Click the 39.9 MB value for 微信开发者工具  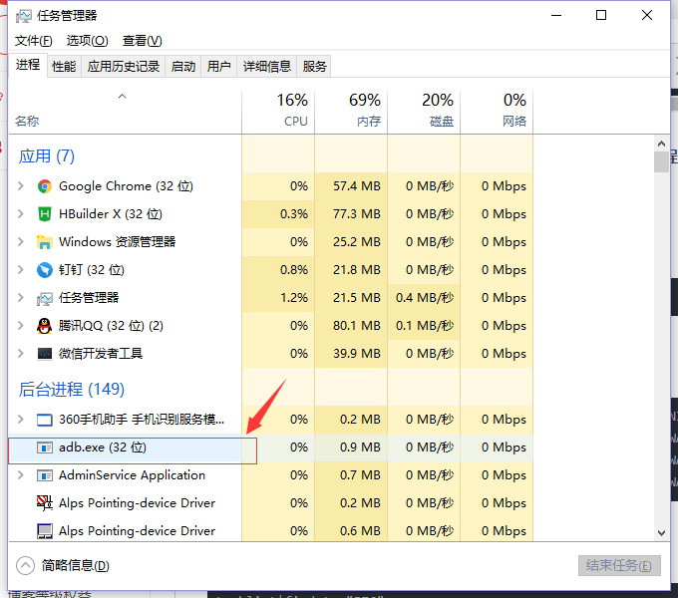[356, 354]
